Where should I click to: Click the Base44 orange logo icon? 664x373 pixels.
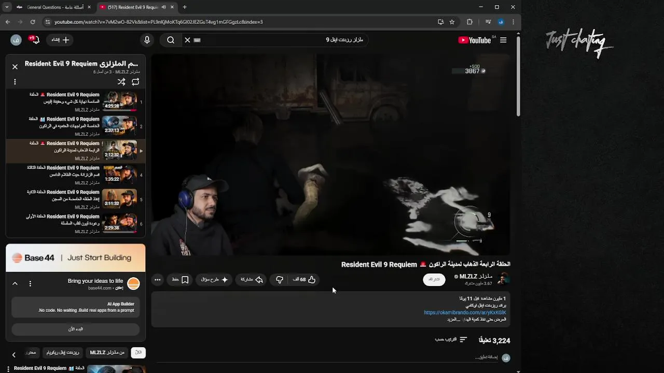pyautogui.click(x=133, y=283)
